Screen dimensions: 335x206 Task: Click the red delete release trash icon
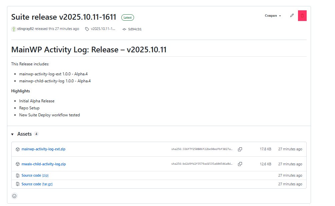tap(302, 16)
